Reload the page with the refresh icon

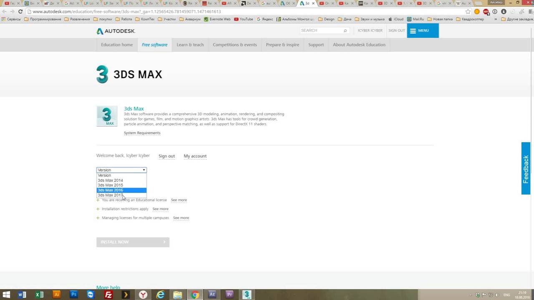point(20,12)
